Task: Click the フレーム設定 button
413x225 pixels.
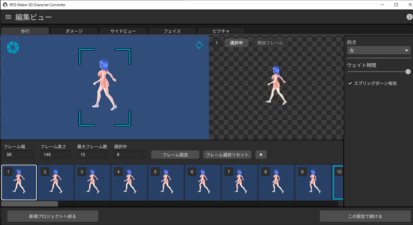Action: pyautogui.click(x=175, y=155)
